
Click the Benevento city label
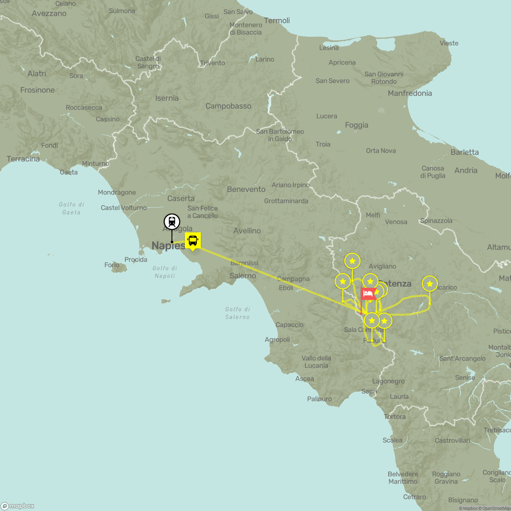click(x=246, y=189)
